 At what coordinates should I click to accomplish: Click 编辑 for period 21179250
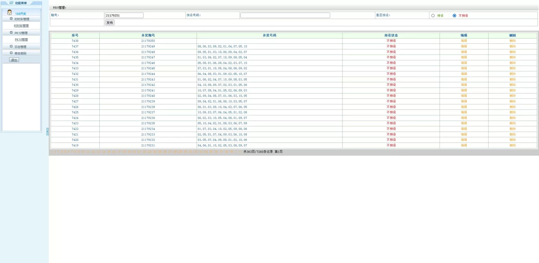(464, 41)
